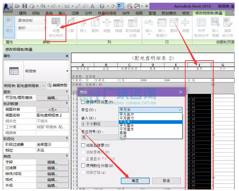Click the Close Hidden Windows icon
Viewport: 239px width, 191px height.
(130, 6)
